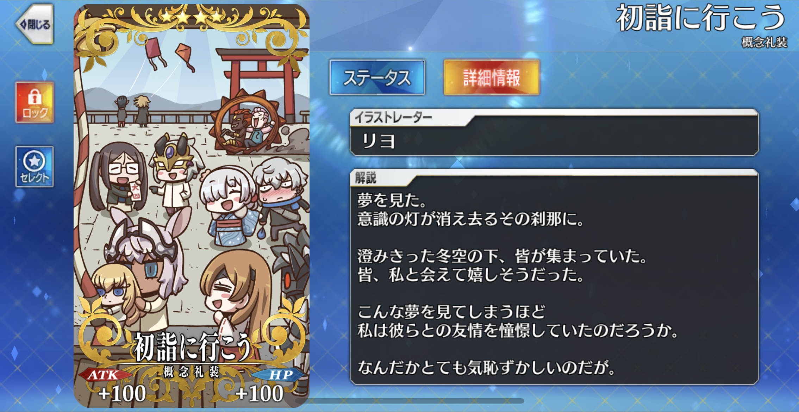
Task: Tap the gold star rarity row
Action: [x=192, y=17]
